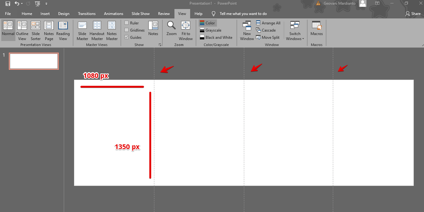Switch to the Insert tab
The width and height of the screenshot is (424, 212).
(x=45, y=14)
